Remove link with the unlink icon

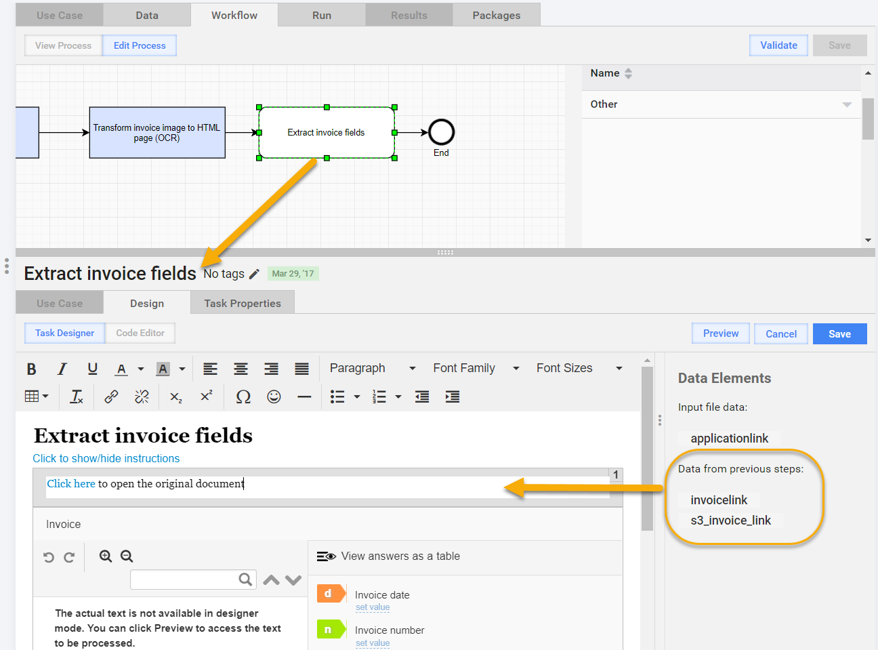pyautogui.click(x=142, y=397)
